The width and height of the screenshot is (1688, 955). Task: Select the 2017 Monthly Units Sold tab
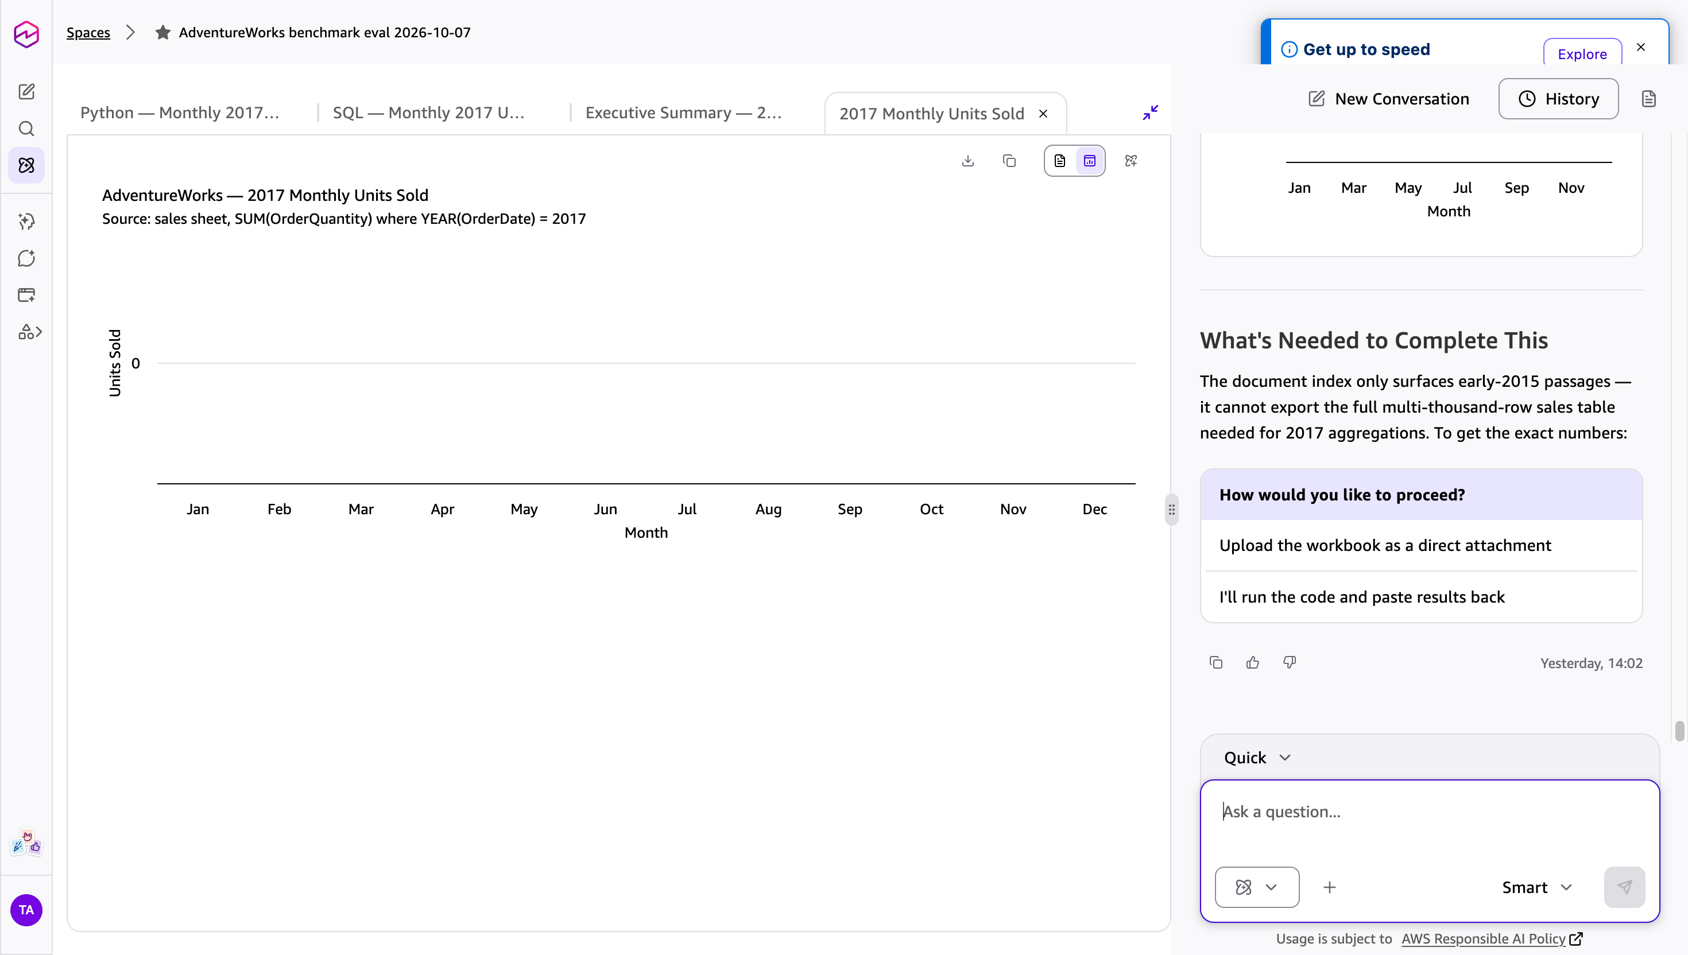932,114
